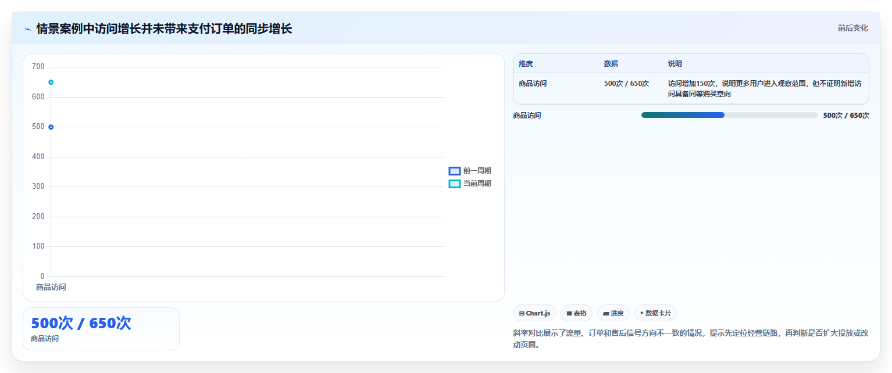This screenshot has height=373, width=892.
Task: Click the 当前周期 legend label
Action: tap(477, 184)
